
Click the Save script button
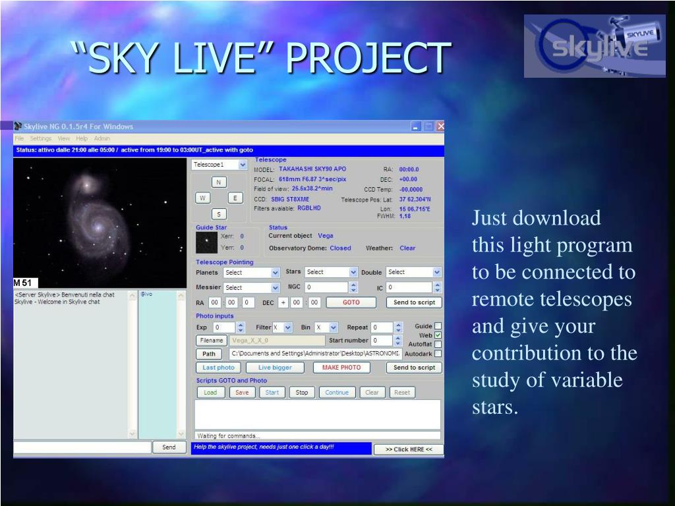click(x=242, y=393)
